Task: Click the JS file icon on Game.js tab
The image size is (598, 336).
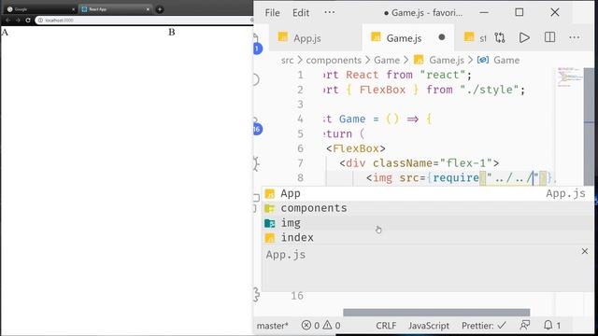Action: click(x=376, y=37)
